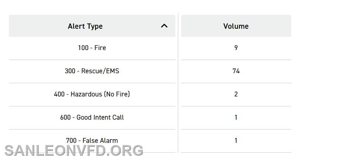Screen dimensions: 344x159
Task: Click the False Alarm volume cell
Action: 236,141
